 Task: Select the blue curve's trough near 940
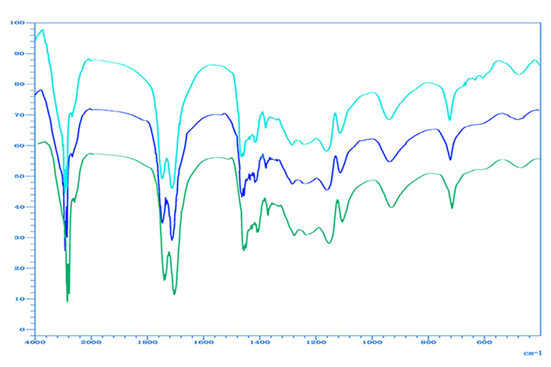tap(390, 161)
